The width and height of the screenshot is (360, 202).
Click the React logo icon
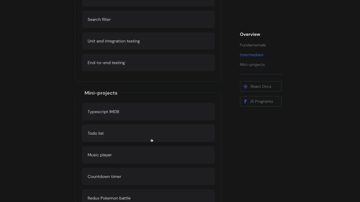[245, 86]
